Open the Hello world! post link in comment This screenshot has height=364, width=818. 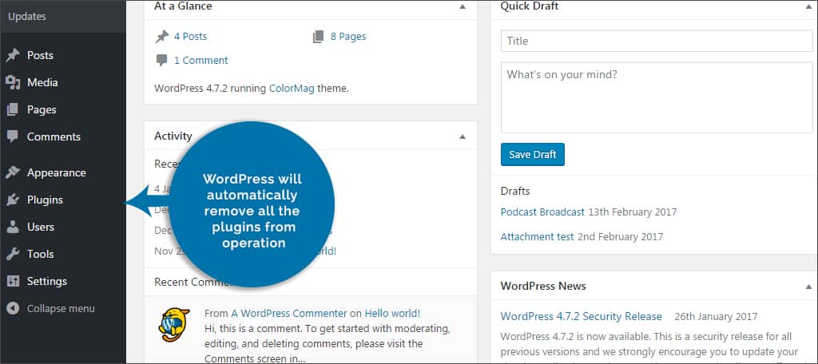pyautogui.click(x=392, y=314)
